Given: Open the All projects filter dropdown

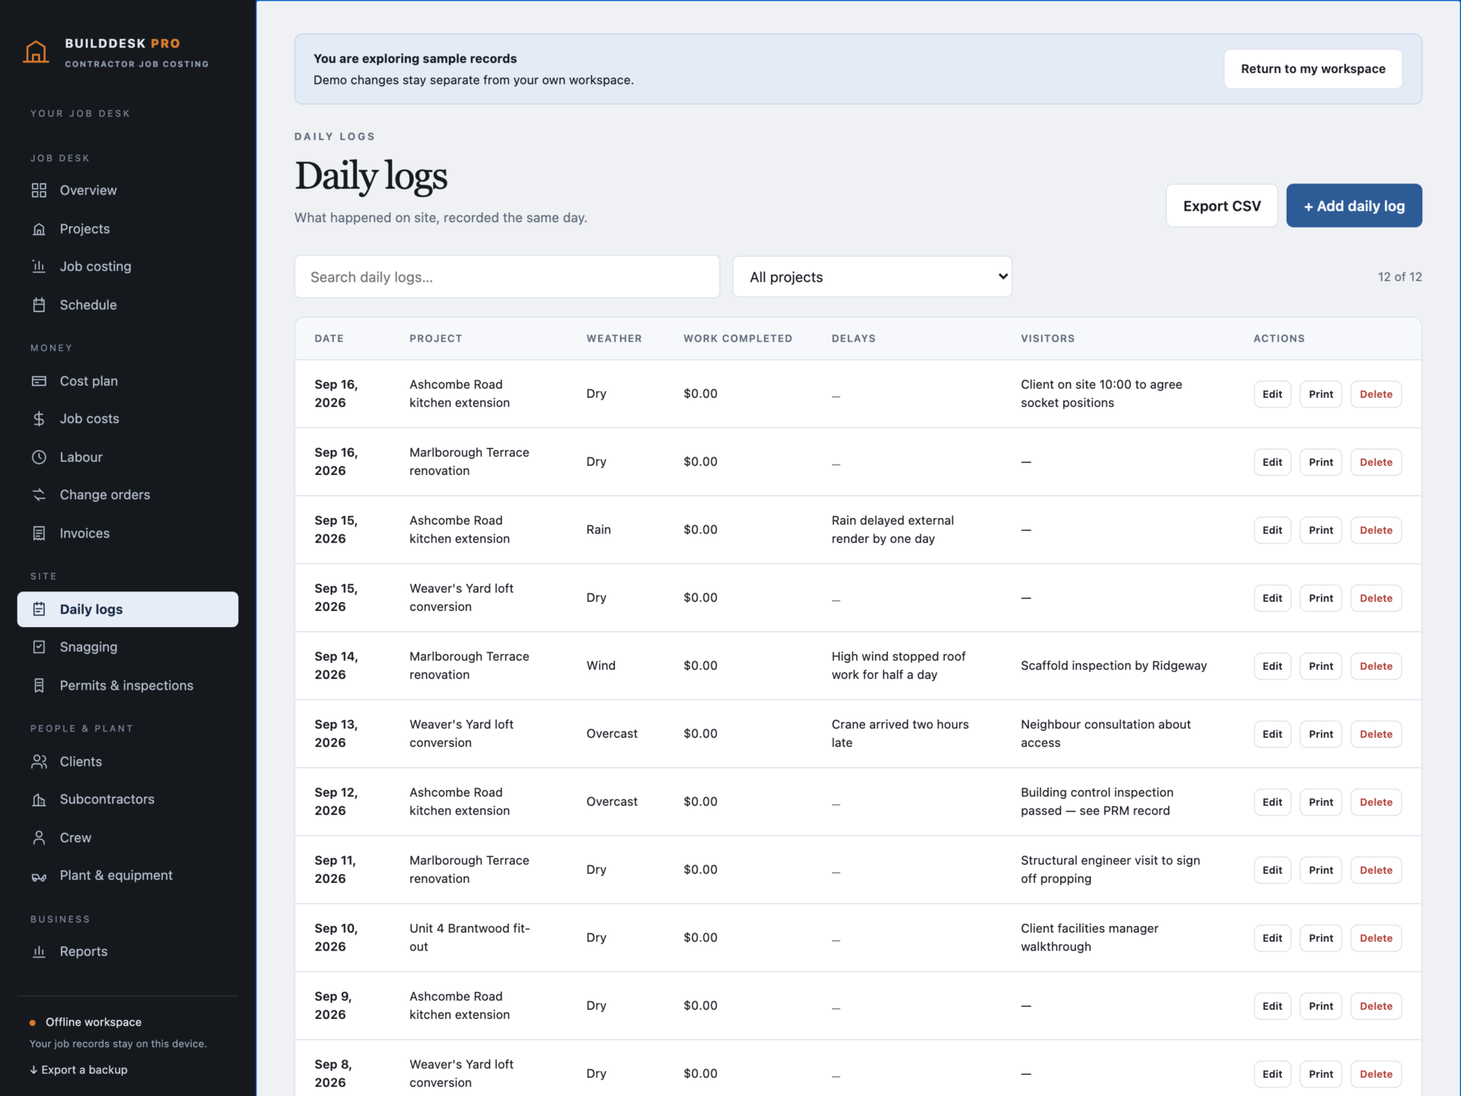Looking at the screenshot, I should point(872,277).
